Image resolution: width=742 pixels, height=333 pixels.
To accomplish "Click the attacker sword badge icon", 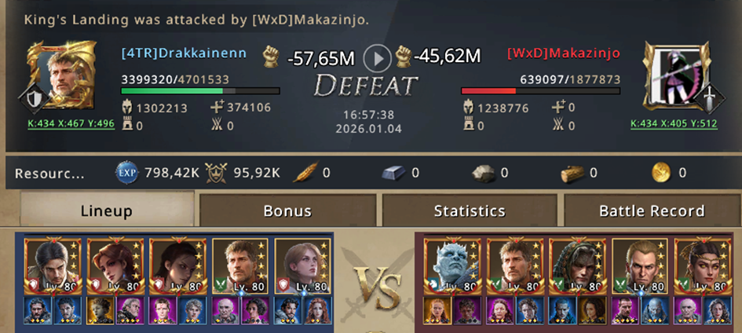I will [x=710, y=99].
